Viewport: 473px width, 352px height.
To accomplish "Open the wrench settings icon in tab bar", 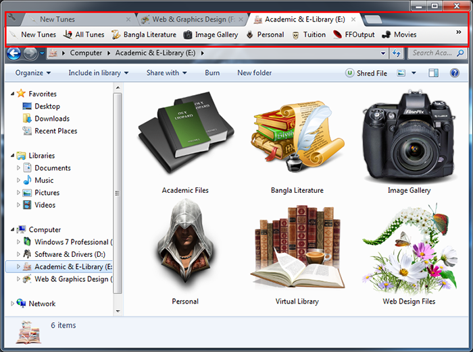I will [11, 18].
